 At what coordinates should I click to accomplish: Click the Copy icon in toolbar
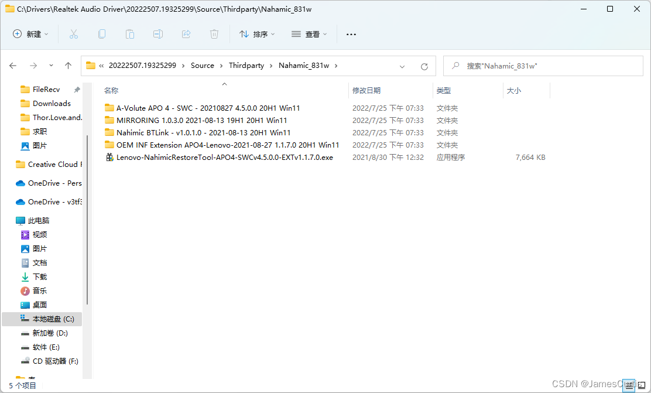[102, 34]
